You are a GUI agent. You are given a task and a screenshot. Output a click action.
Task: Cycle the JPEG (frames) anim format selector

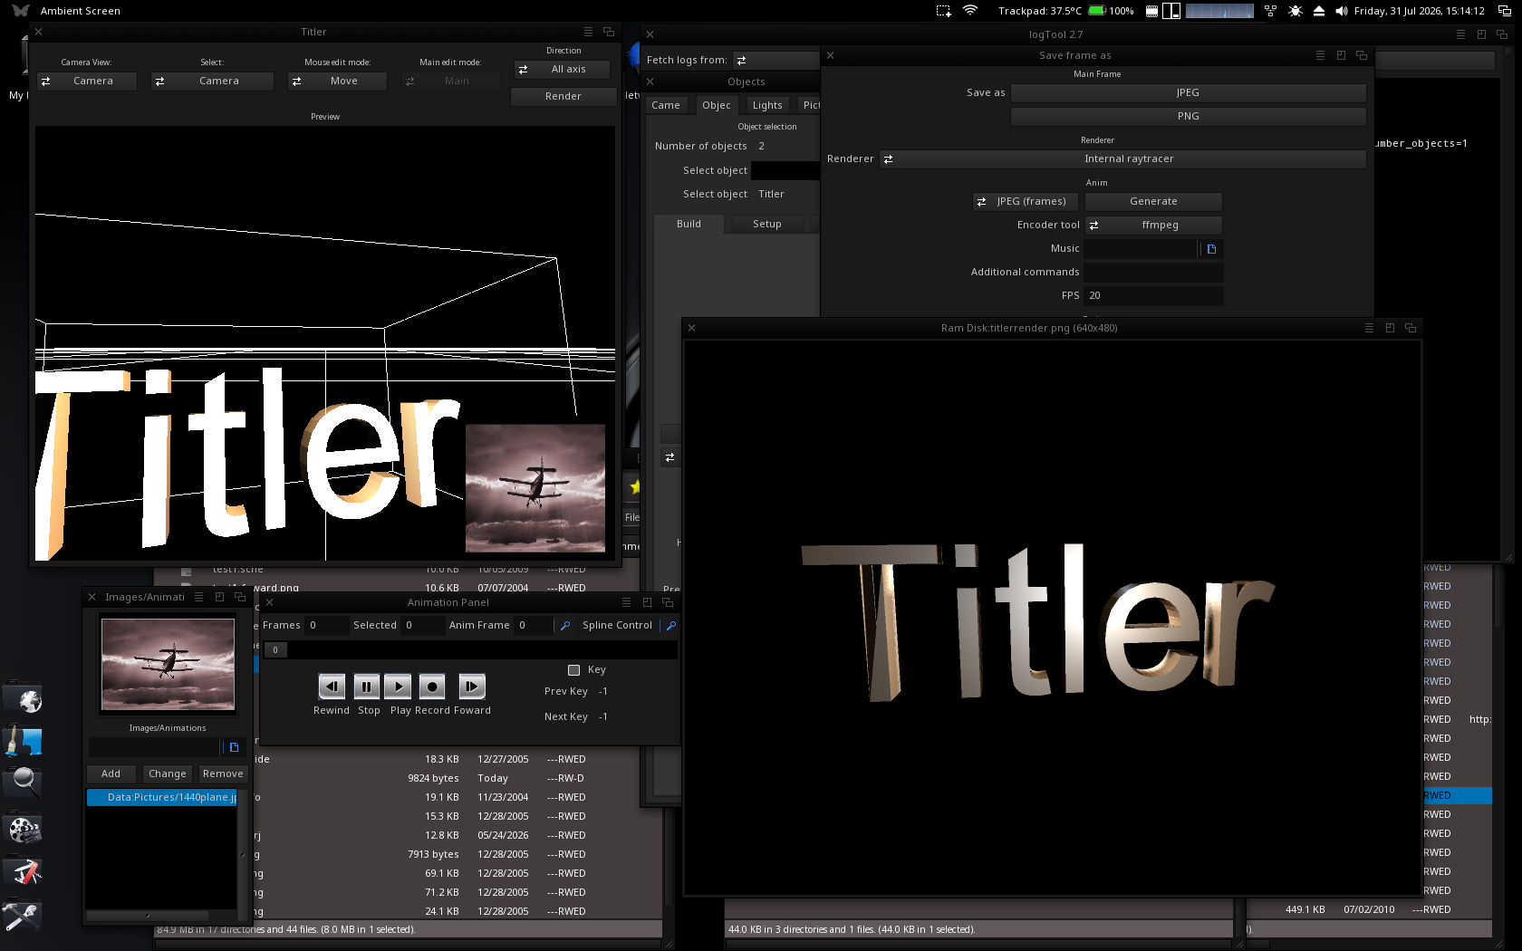point(1026,202)
